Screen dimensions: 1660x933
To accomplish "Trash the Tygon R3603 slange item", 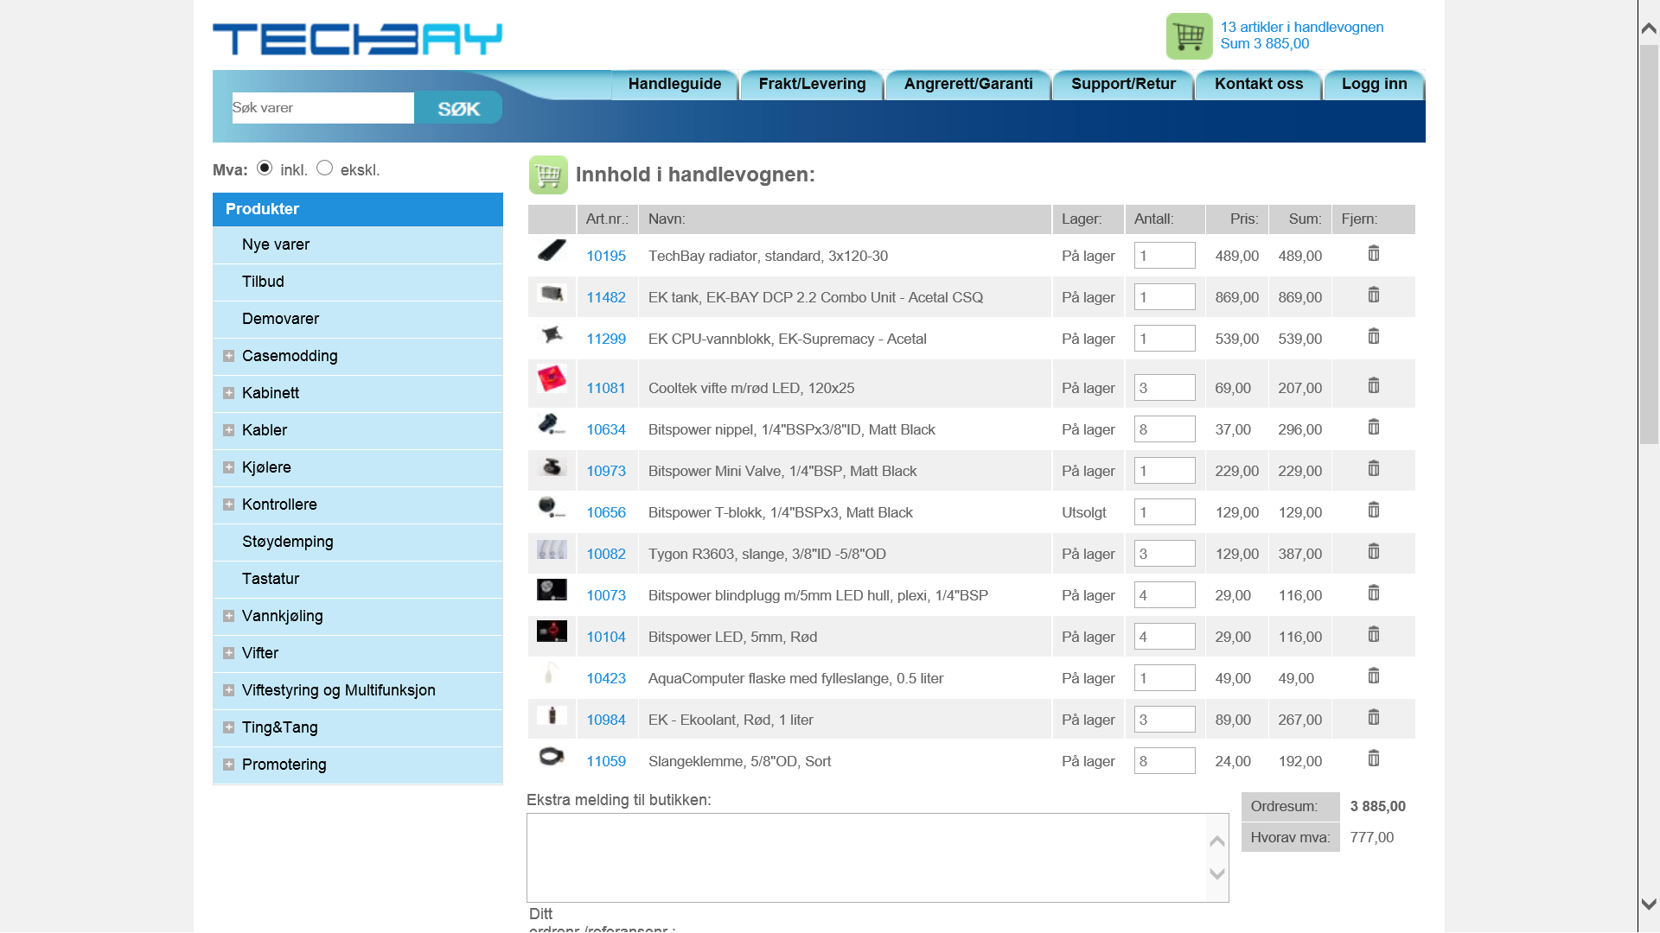I will coord(1374,551).
